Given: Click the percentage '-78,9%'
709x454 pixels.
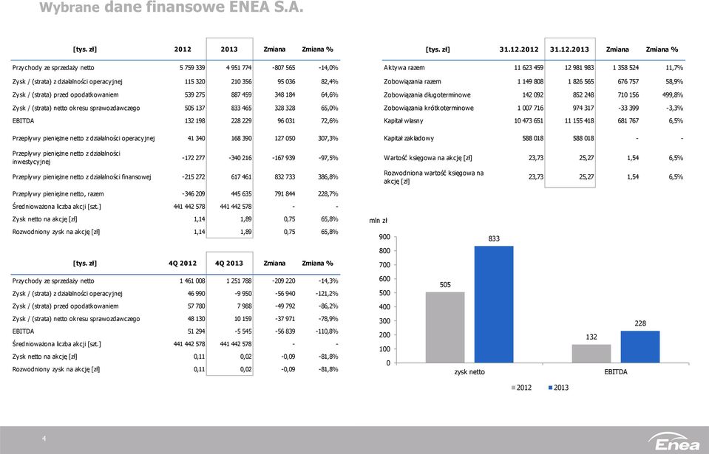Looking at the screenshot, I should (x=328, y=319).
